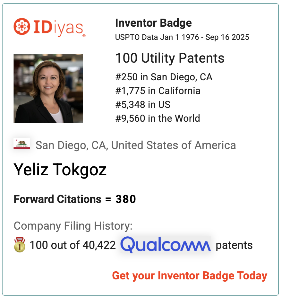Click the 100 out of 40,422 text

[73, 245]
